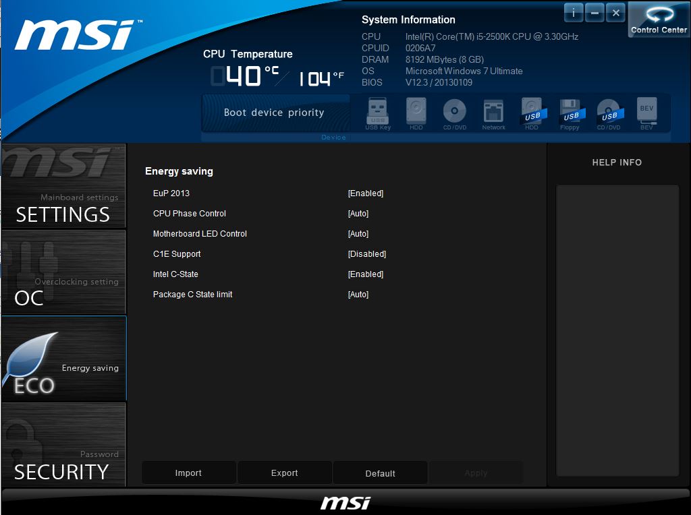Select the CD/DVD boot device icon

tap(454, 113)
